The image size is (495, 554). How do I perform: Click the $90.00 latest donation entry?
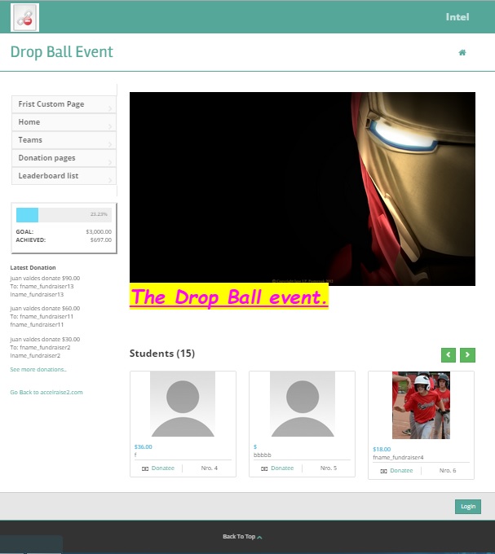pyautogui.click(x=45, y=286)
